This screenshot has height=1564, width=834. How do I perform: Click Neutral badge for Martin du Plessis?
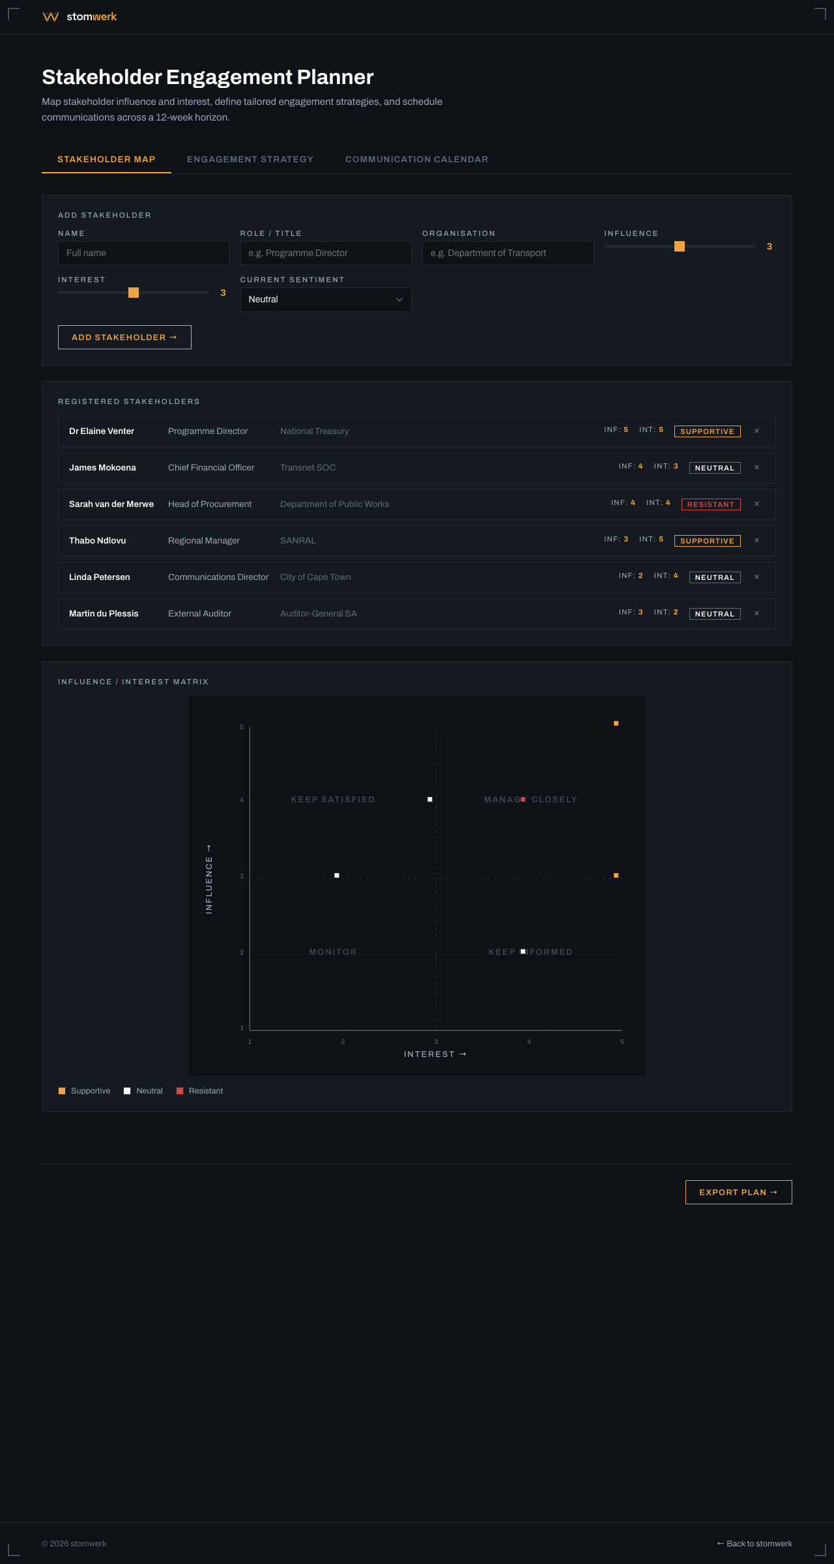[x=715, y=614]
